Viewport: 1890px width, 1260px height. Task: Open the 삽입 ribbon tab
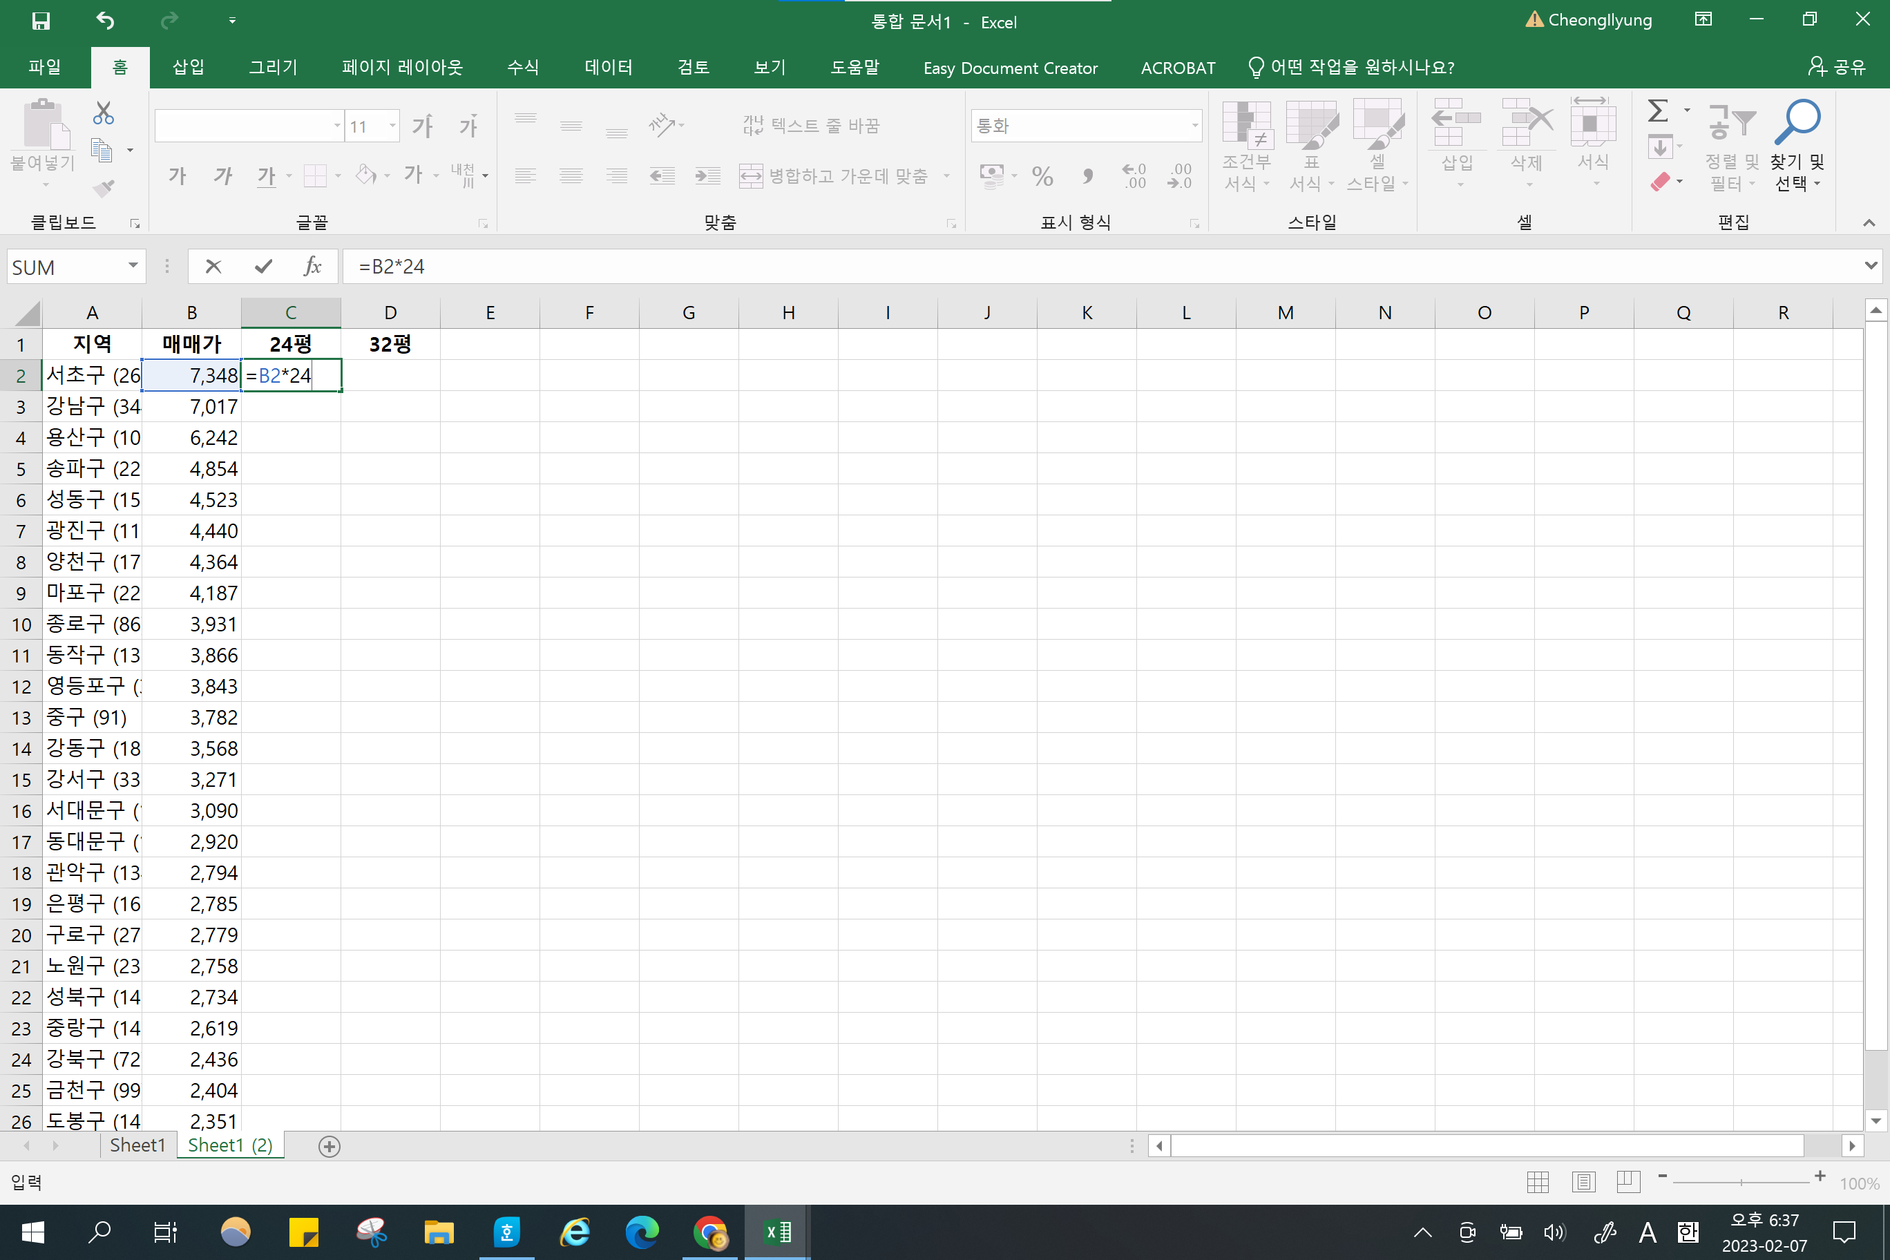click(188, 68)
